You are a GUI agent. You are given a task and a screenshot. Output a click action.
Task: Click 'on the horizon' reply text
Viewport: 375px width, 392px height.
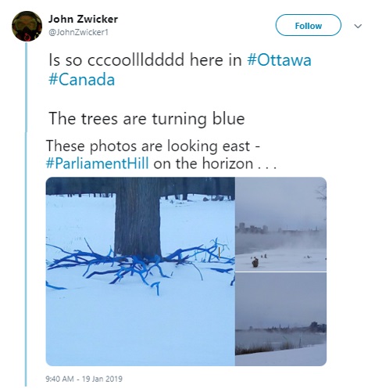click(203, 164)
